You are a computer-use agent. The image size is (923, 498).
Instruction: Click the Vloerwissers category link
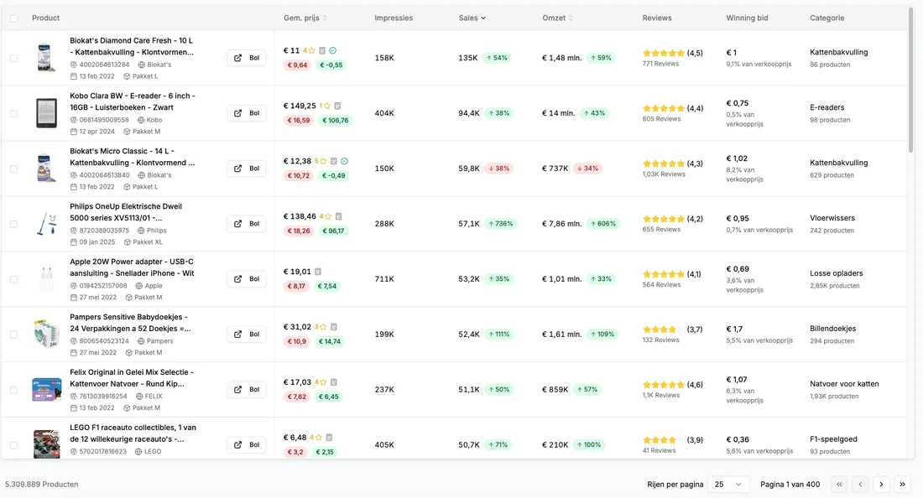point(832,218)
